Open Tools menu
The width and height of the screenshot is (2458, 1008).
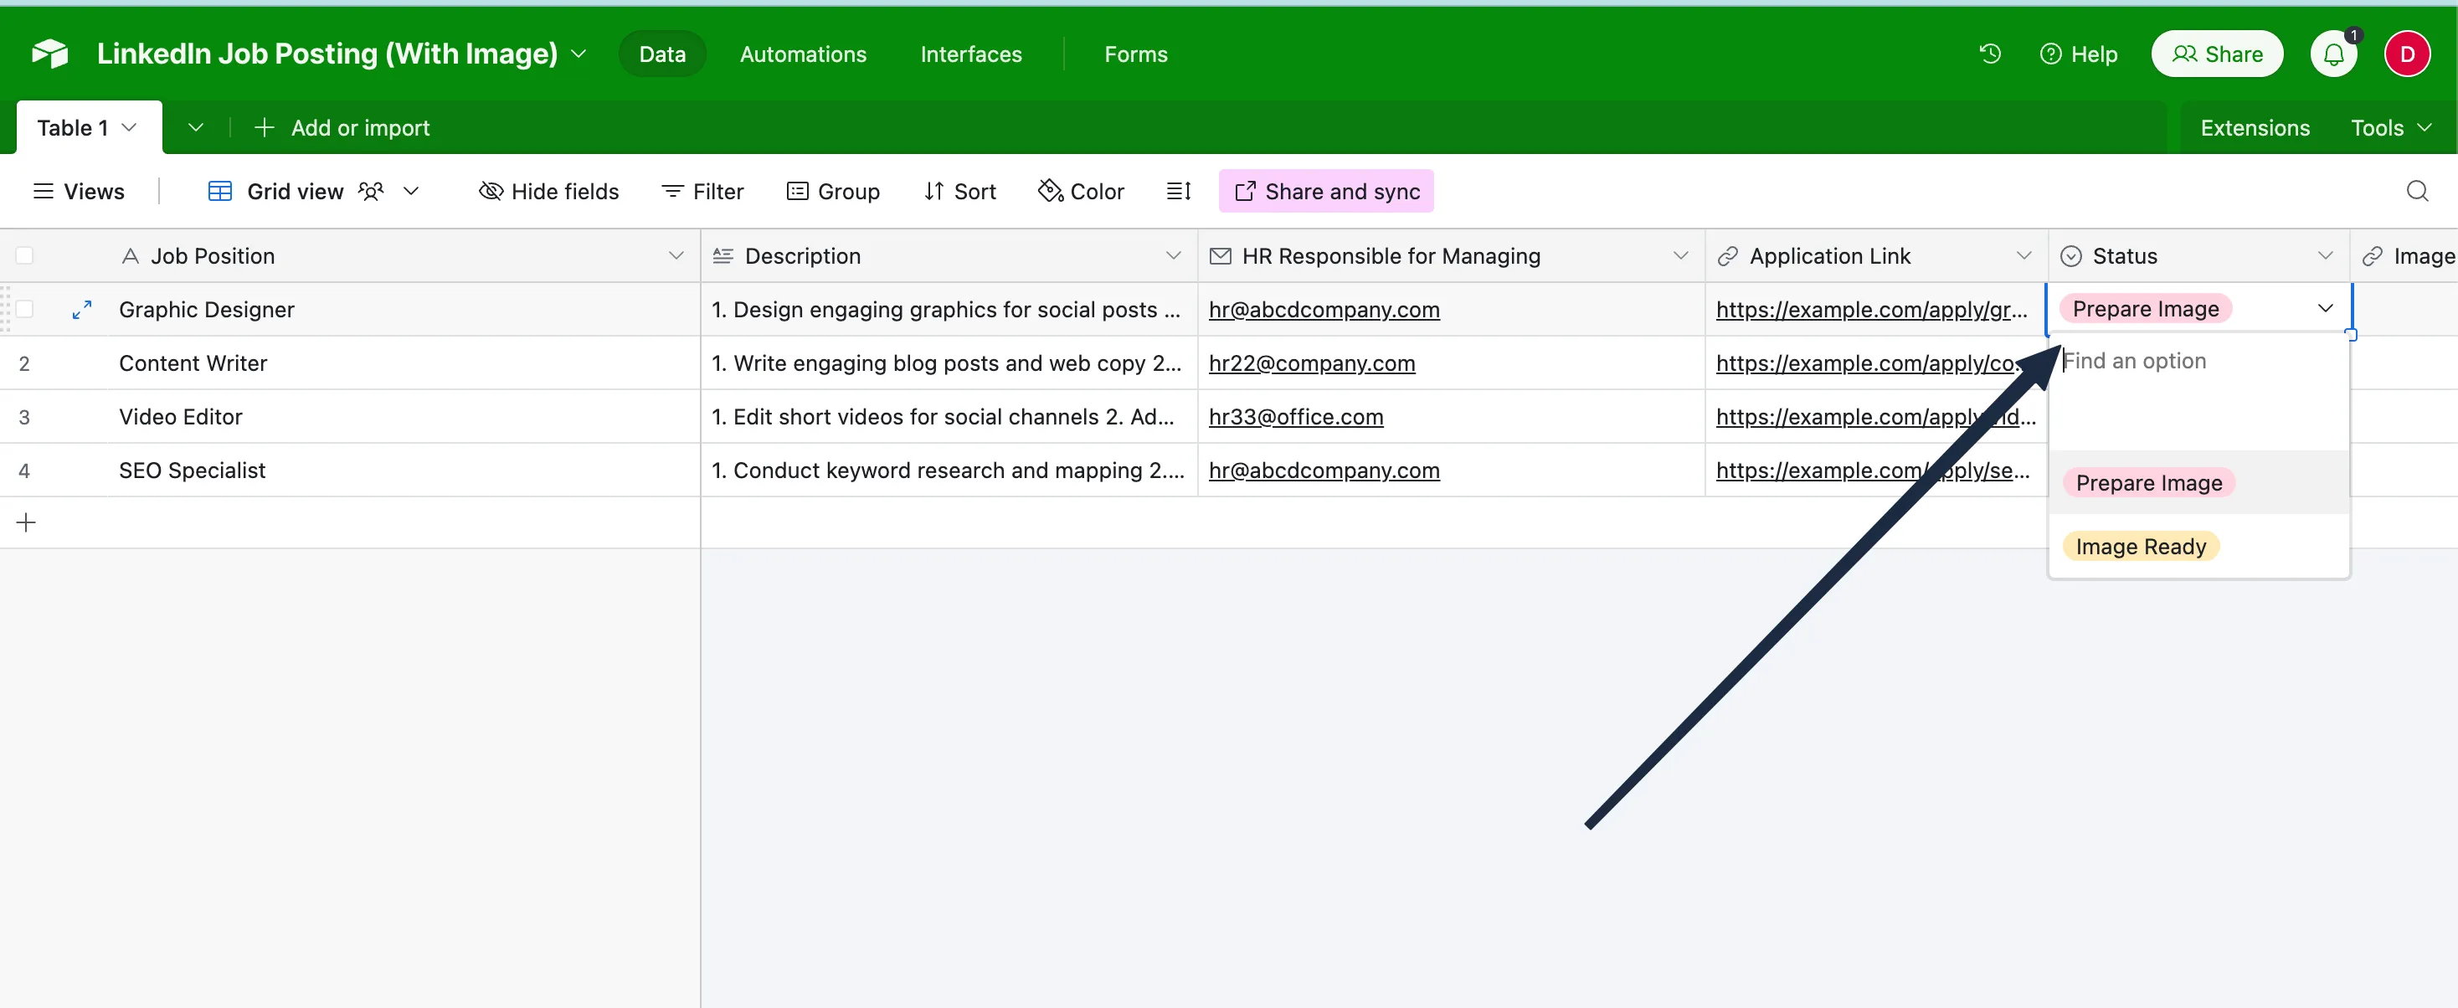[2390, 128]
